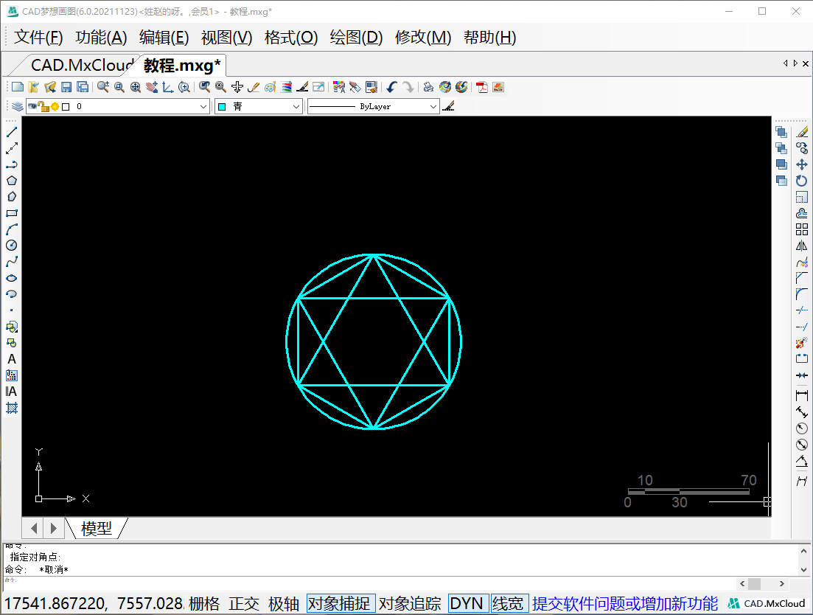Select the 模型 layout tab
This screenshot has height=615, width=813.
97,529
